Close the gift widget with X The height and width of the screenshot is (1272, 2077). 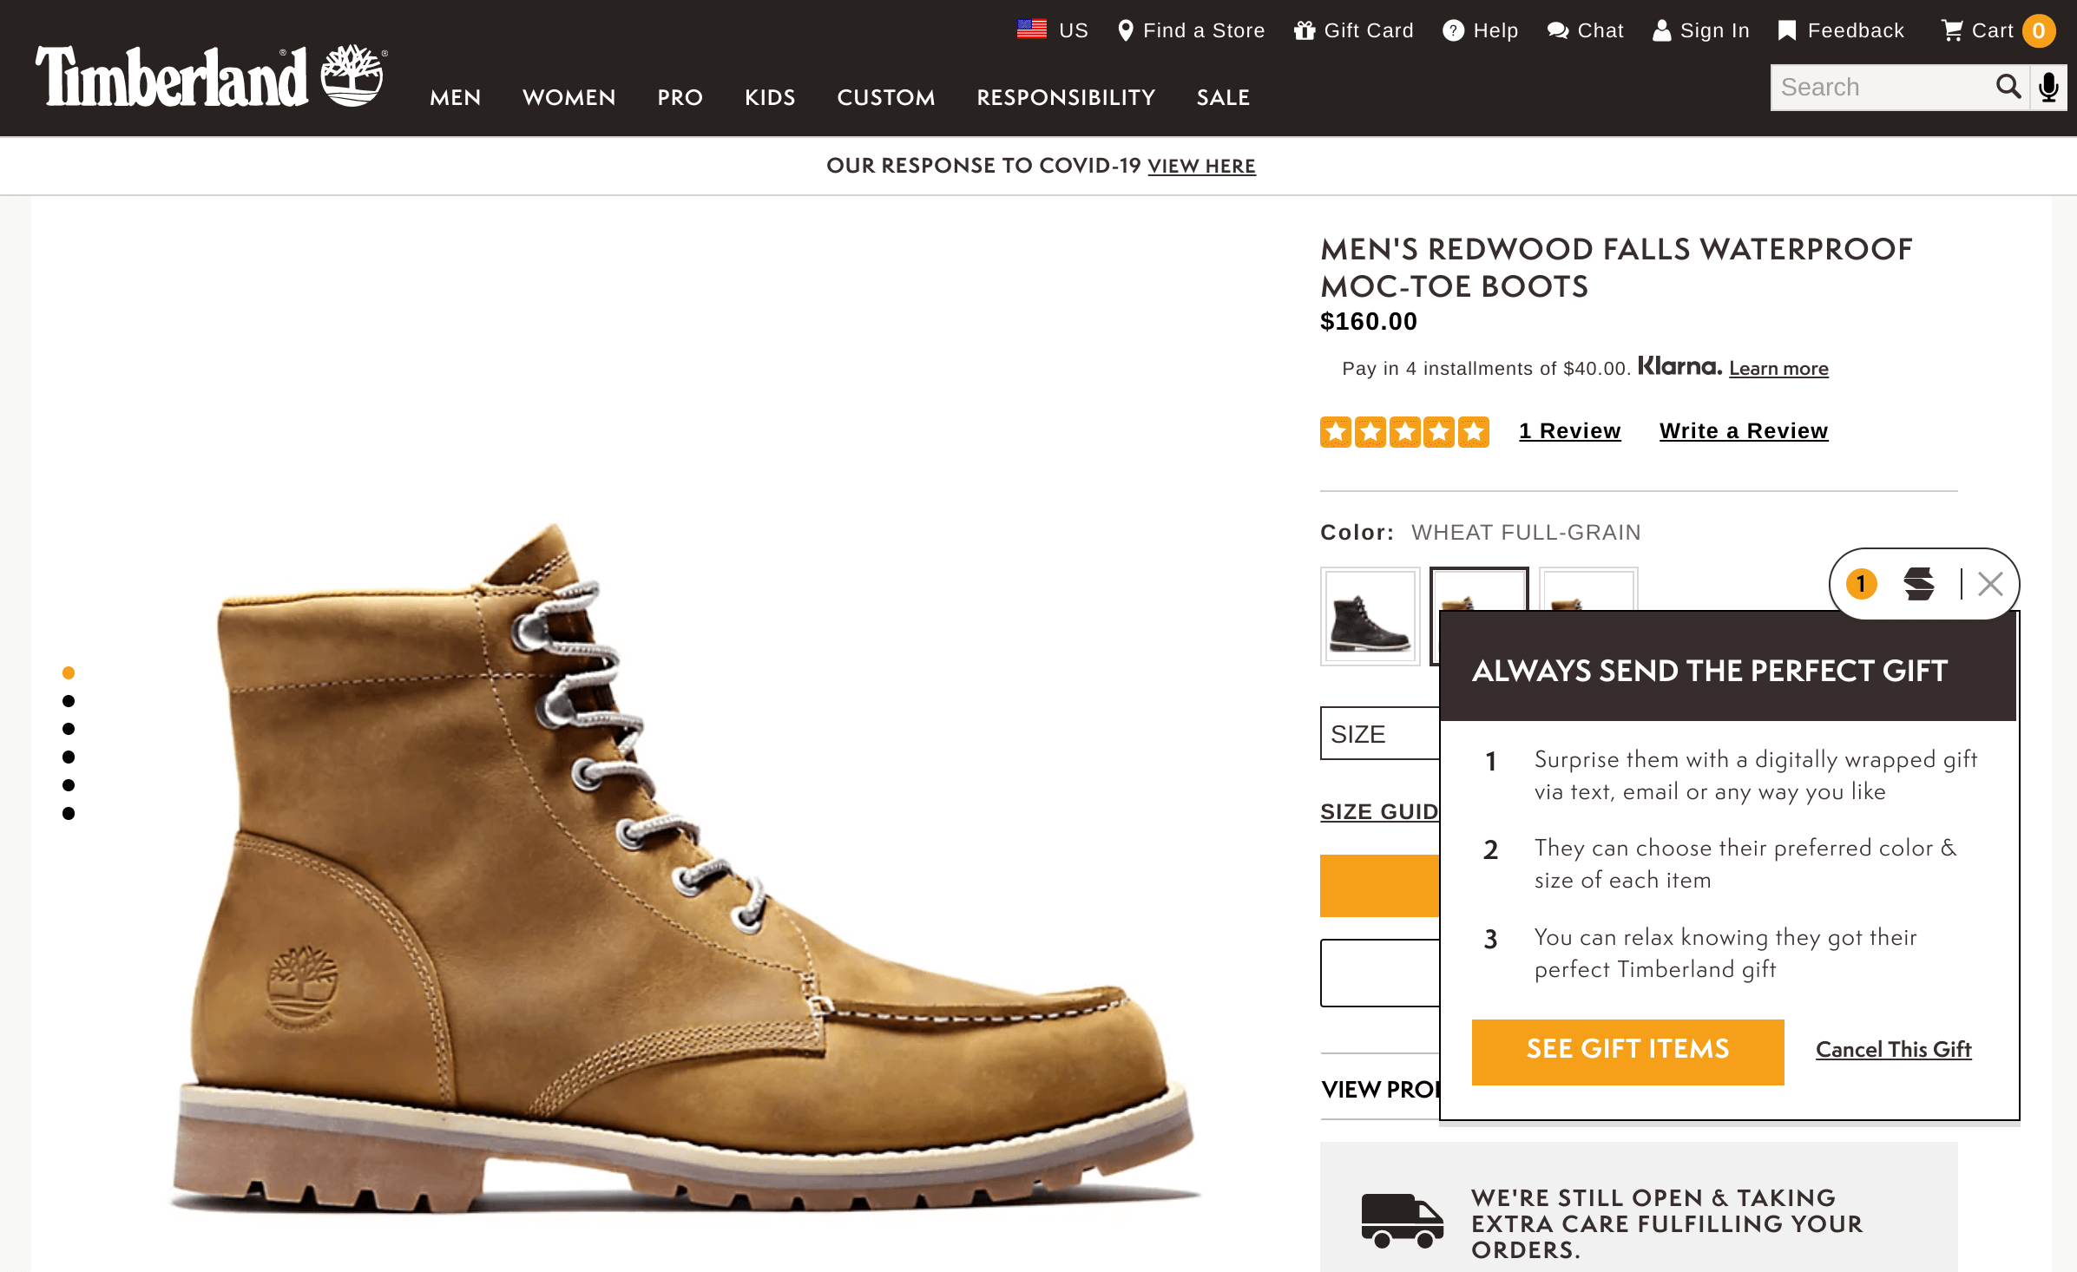[x=1990, y=584]
